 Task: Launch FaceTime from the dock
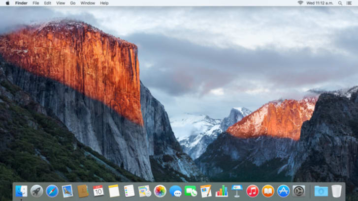(x=191, y=191)
